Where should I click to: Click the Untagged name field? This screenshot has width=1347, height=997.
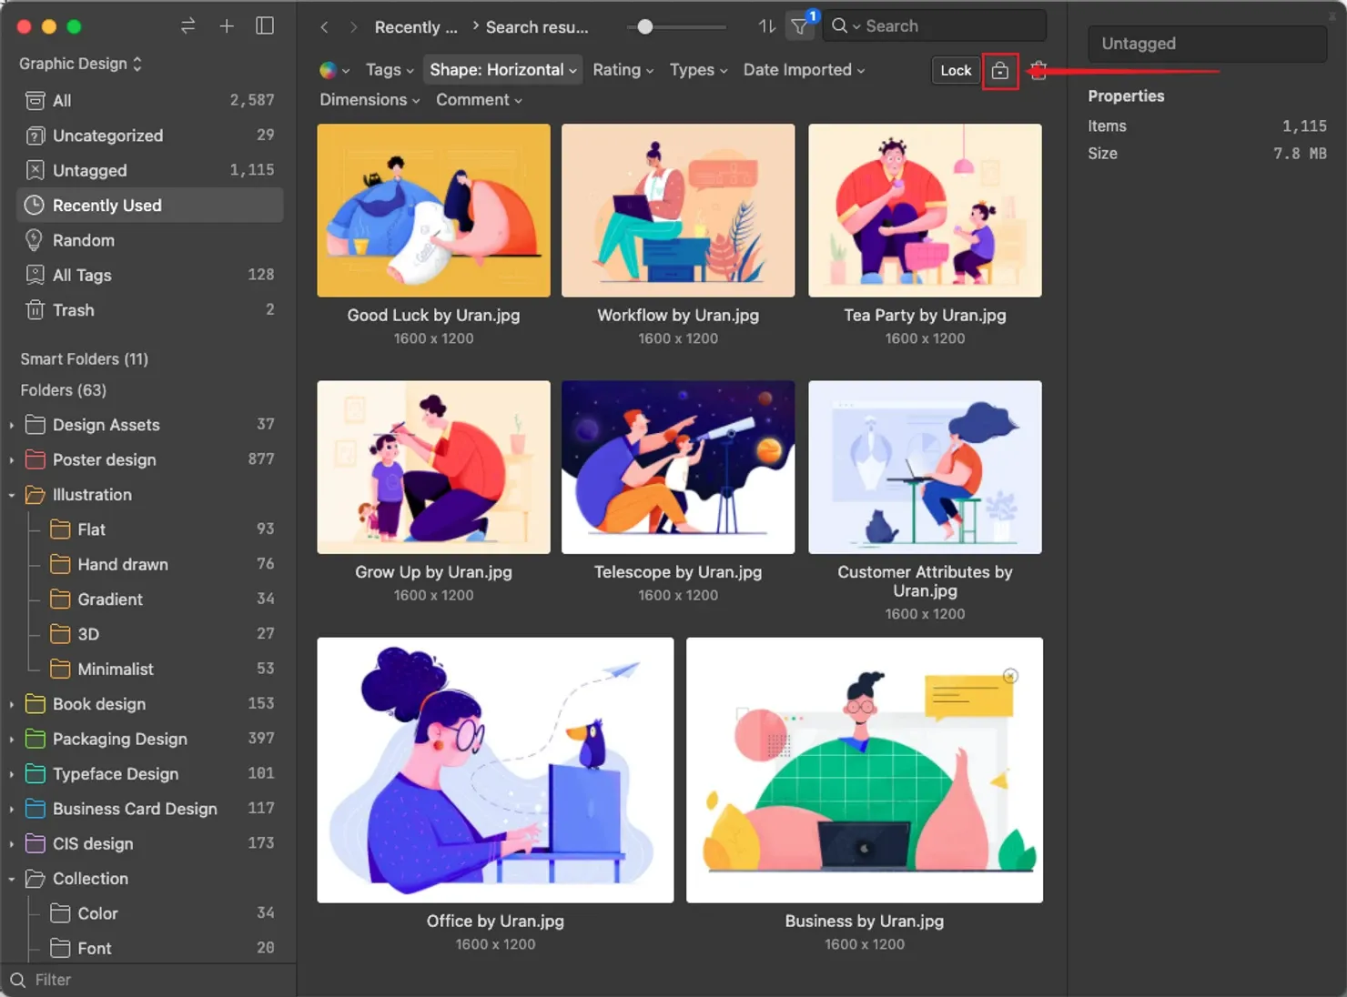click(1207, 44)
